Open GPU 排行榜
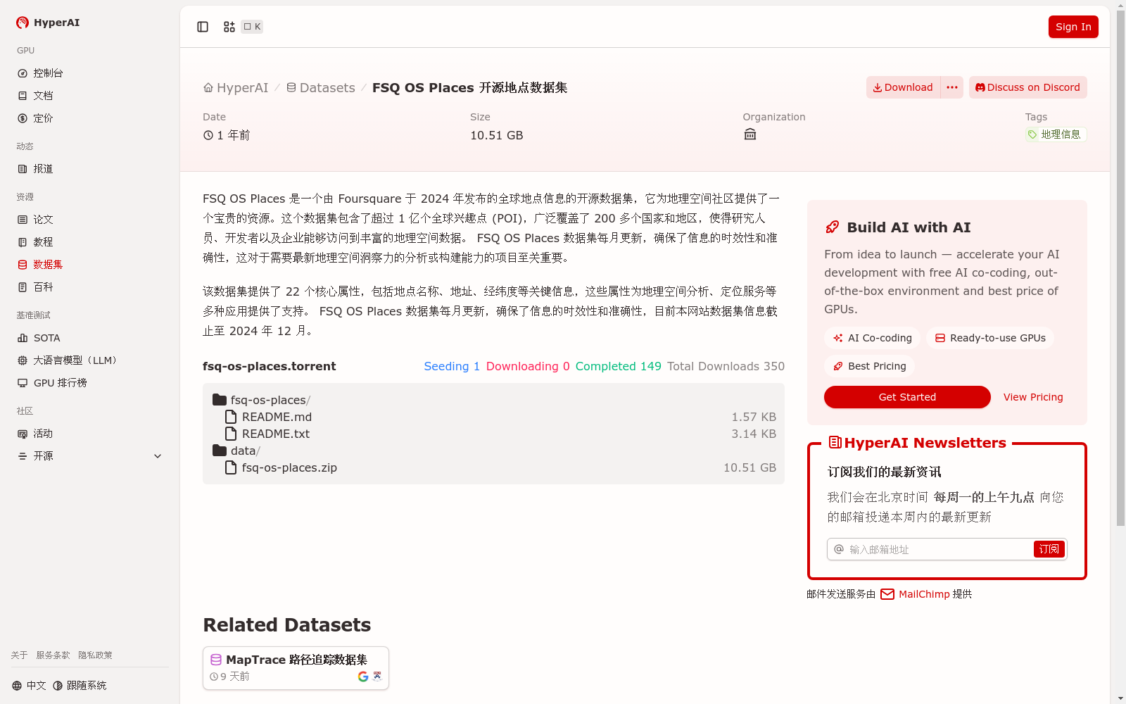The width and height of the screenshot is (1126, 704). coord(89,383)
